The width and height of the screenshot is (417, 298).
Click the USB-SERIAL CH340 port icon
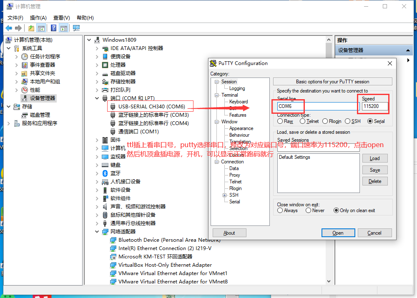tap(113, 107)
